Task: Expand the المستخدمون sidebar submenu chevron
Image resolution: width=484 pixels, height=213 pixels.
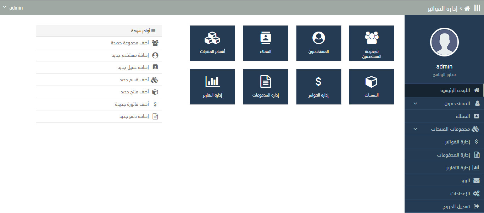Action: 416,104
